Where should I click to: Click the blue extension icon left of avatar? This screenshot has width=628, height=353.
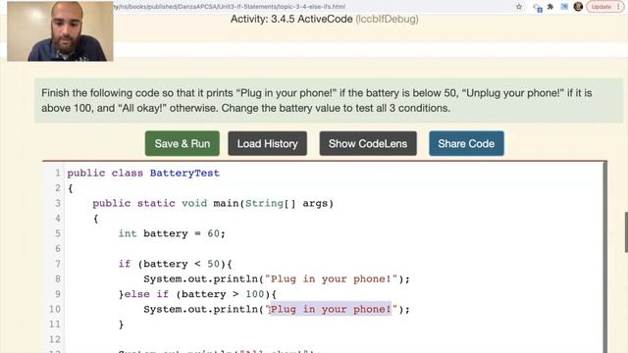click(x=564, y=7)
